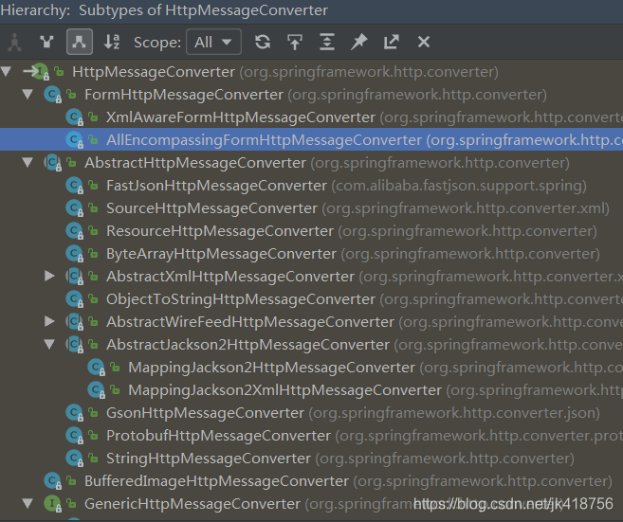The width and height of the screenshot is (623, 522).
Task: Collapse the GenericHttpMessageConverter node
Action: (27, 504)
